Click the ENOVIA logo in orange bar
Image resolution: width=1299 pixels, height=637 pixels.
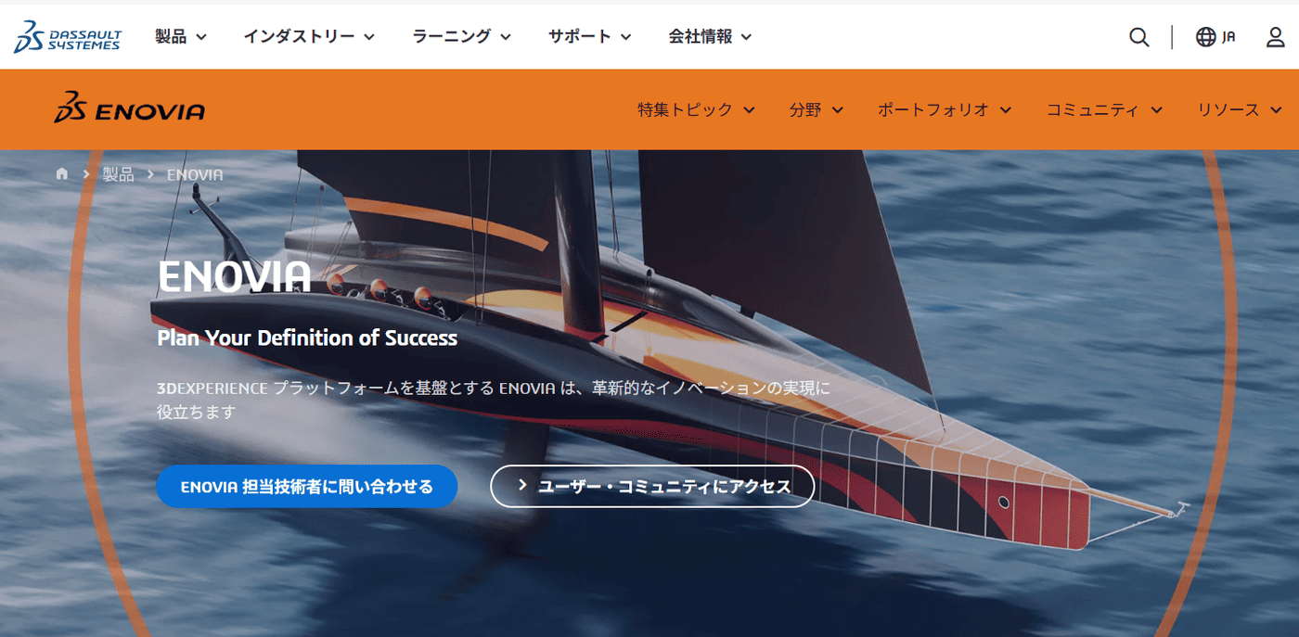click(129, 108)
